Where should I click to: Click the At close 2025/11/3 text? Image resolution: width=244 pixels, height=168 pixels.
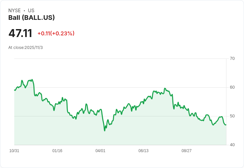tap(26, 48)
